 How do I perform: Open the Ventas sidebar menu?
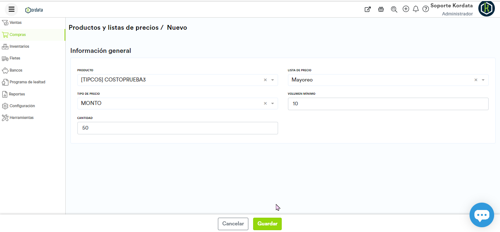15,23
